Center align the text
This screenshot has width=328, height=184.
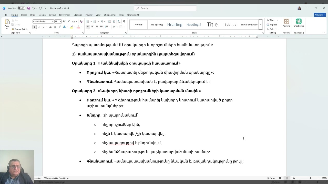[92, 27]
